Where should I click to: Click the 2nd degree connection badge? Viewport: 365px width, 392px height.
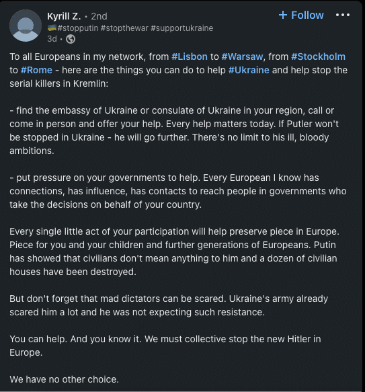point(99,16)
